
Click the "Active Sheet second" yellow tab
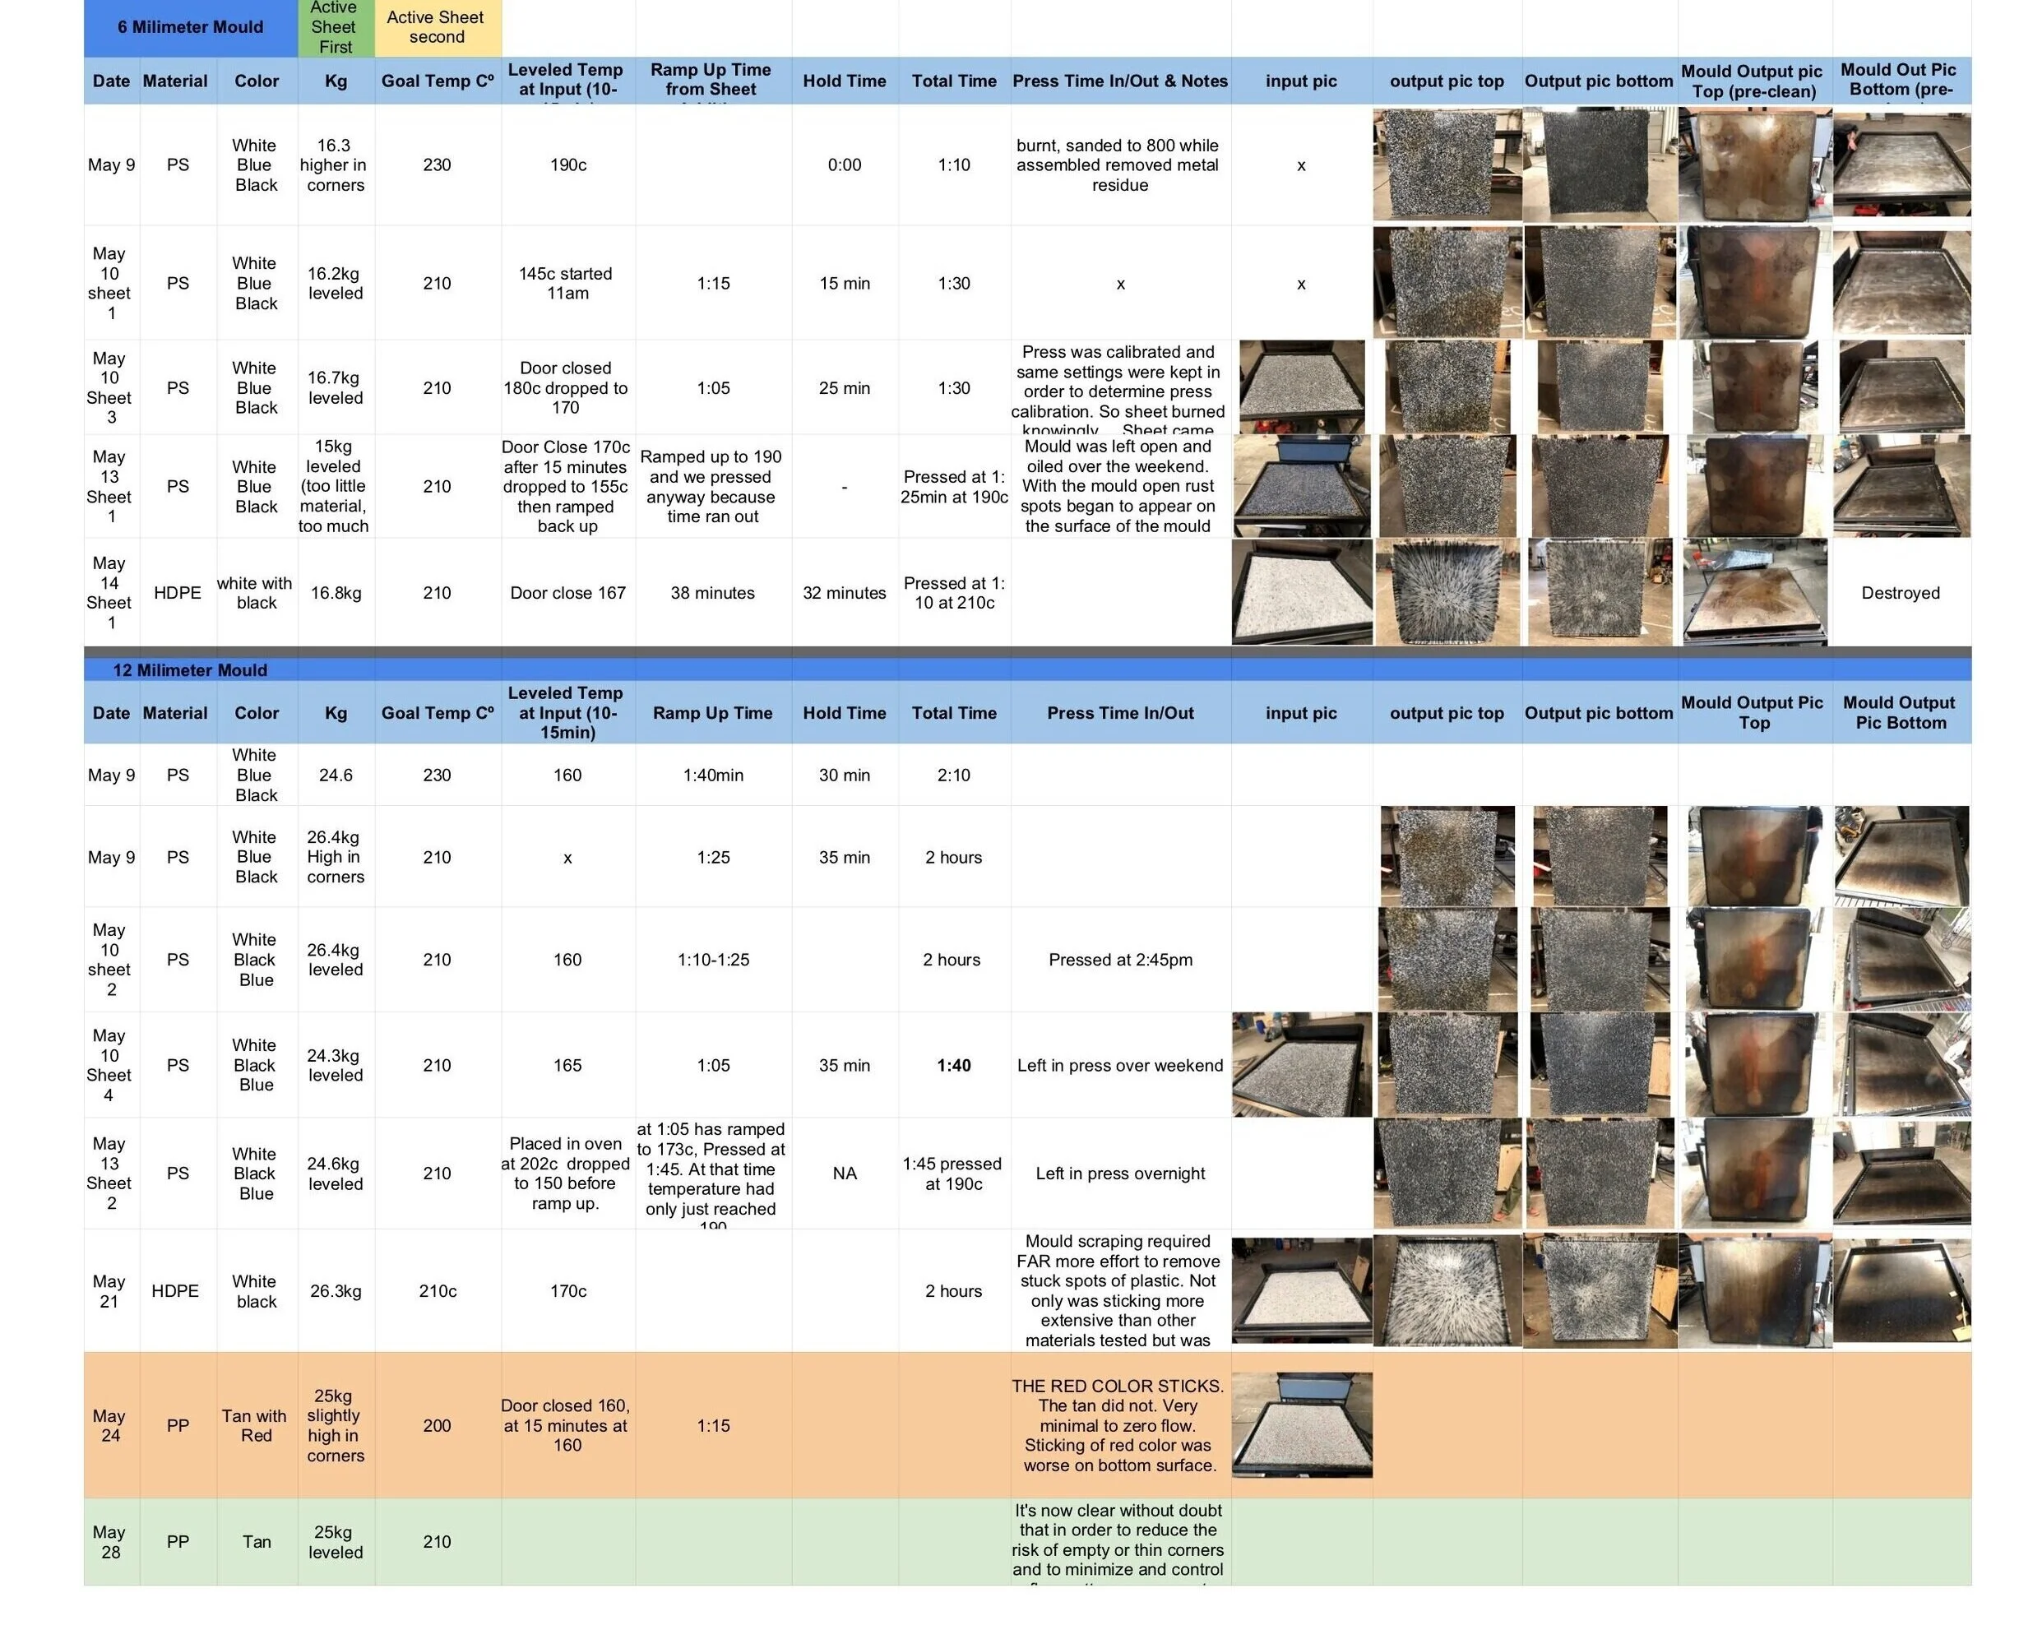tap(436, 25)
